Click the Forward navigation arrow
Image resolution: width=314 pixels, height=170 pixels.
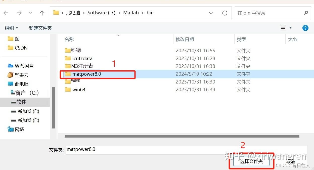pyautogui.click(x=19, y=13)
